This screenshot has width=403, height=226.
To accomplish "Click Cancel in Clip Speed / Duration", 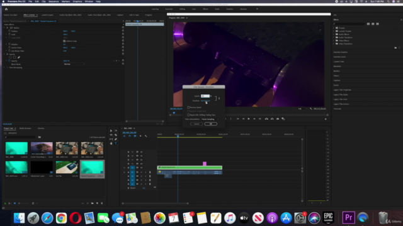I will click(x=196, y=124).
